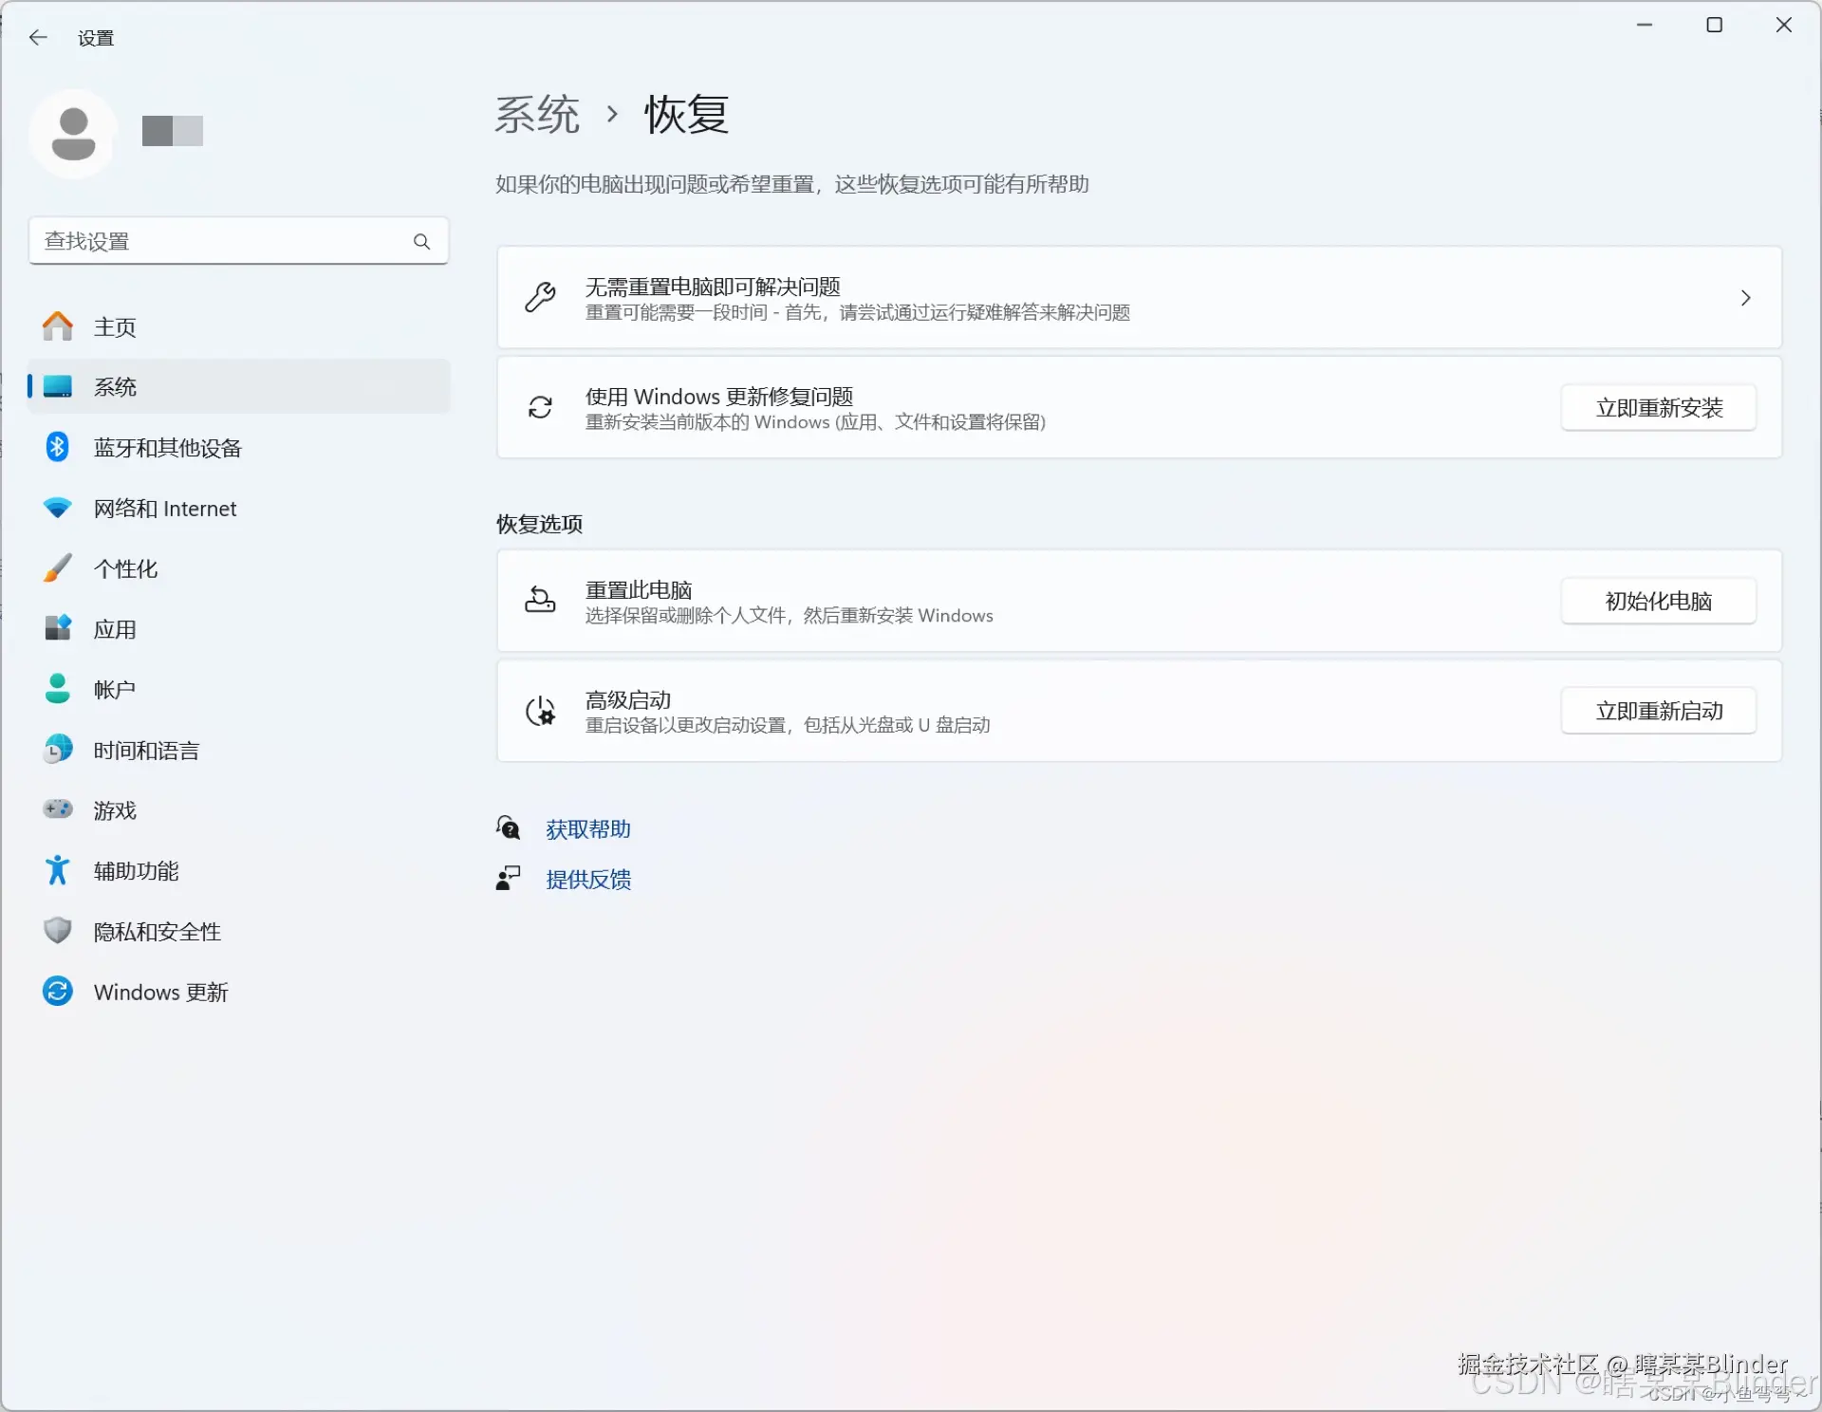Viewport: 1822px width, 1412px height.
Task: Open the 获取帮助 link
Action: coord(587,829)
